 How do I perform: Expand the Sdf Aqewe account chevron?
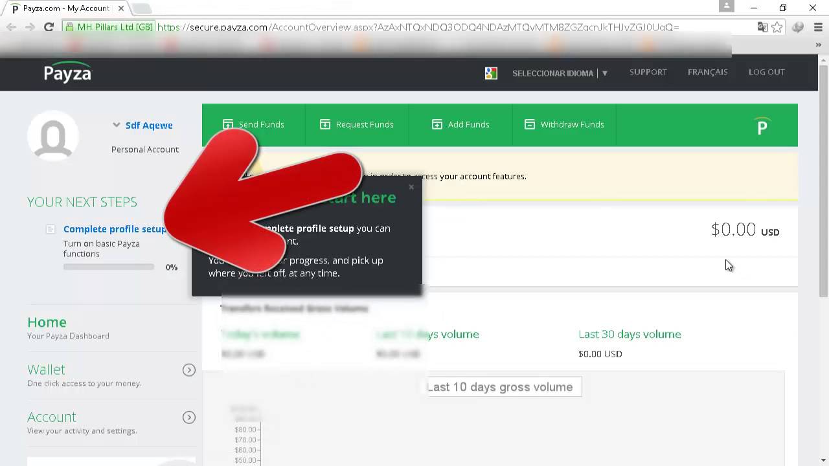tap(117, 125)
